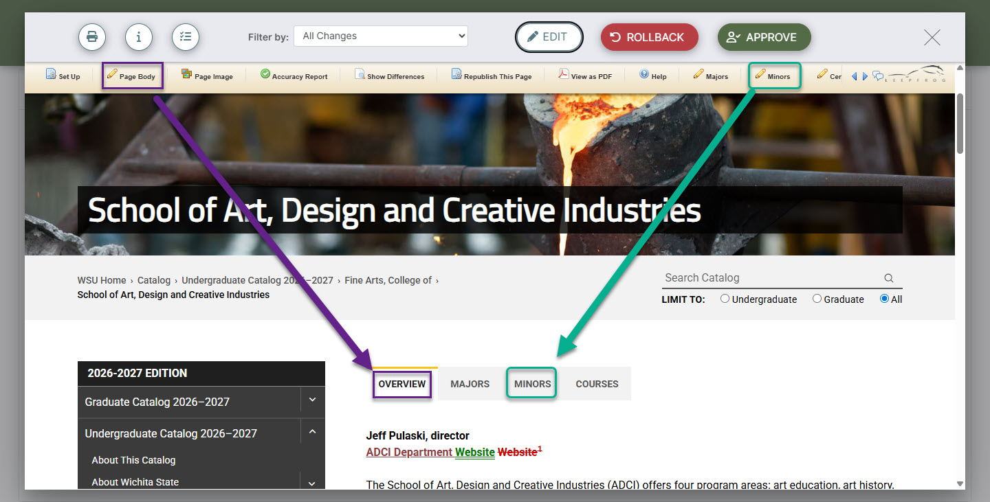Click the vertical page scrollbar
The height and width of the screenshot is (502, 990).
[960, 122]
